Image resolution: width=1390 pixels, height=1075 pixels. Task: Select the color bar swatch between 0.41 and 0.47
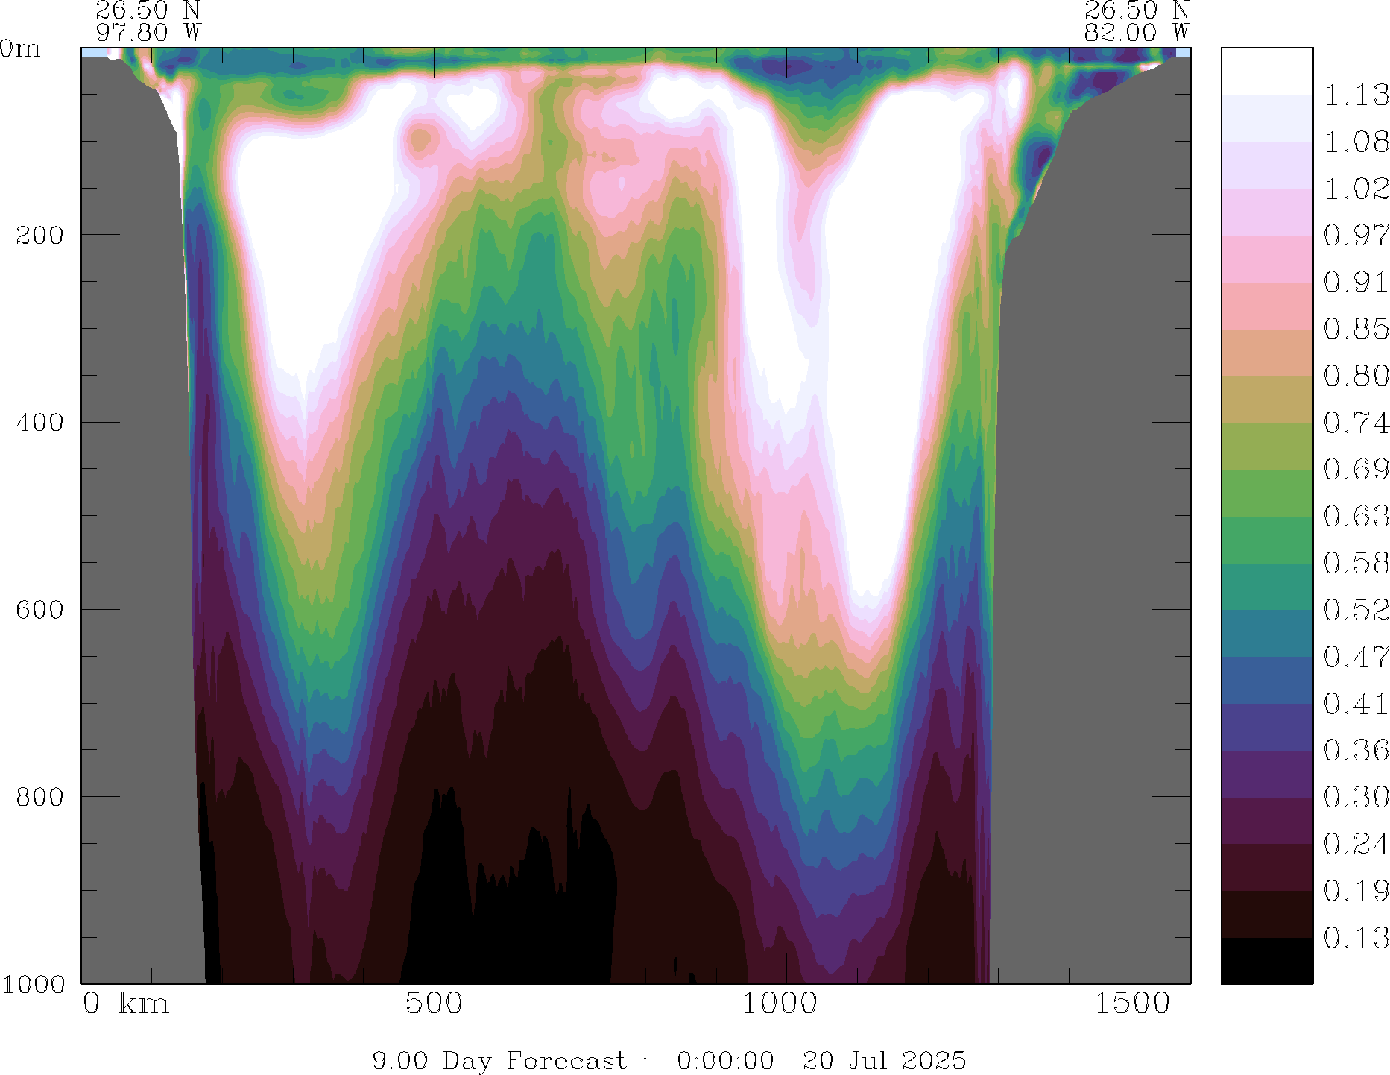(x=1266, y=681)
